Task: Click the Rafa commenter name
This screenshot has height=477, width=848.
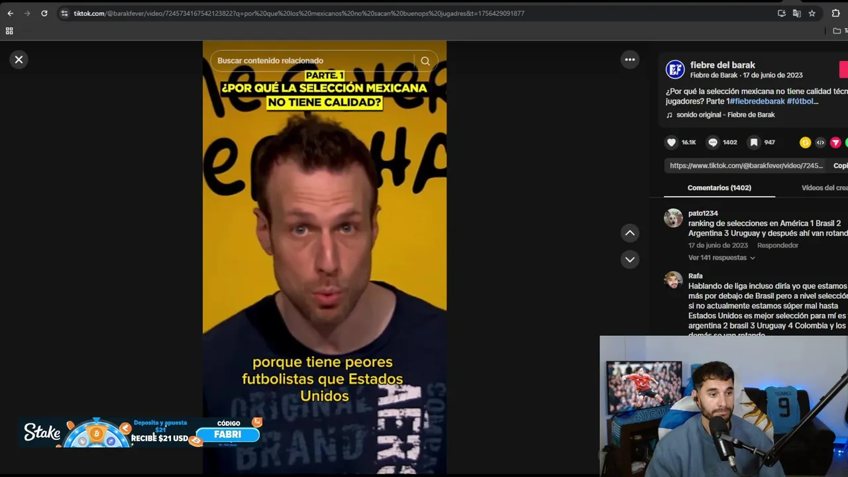Action: (696, 276)
